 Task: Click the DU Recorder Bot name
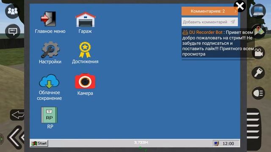[x=206, y=33]
